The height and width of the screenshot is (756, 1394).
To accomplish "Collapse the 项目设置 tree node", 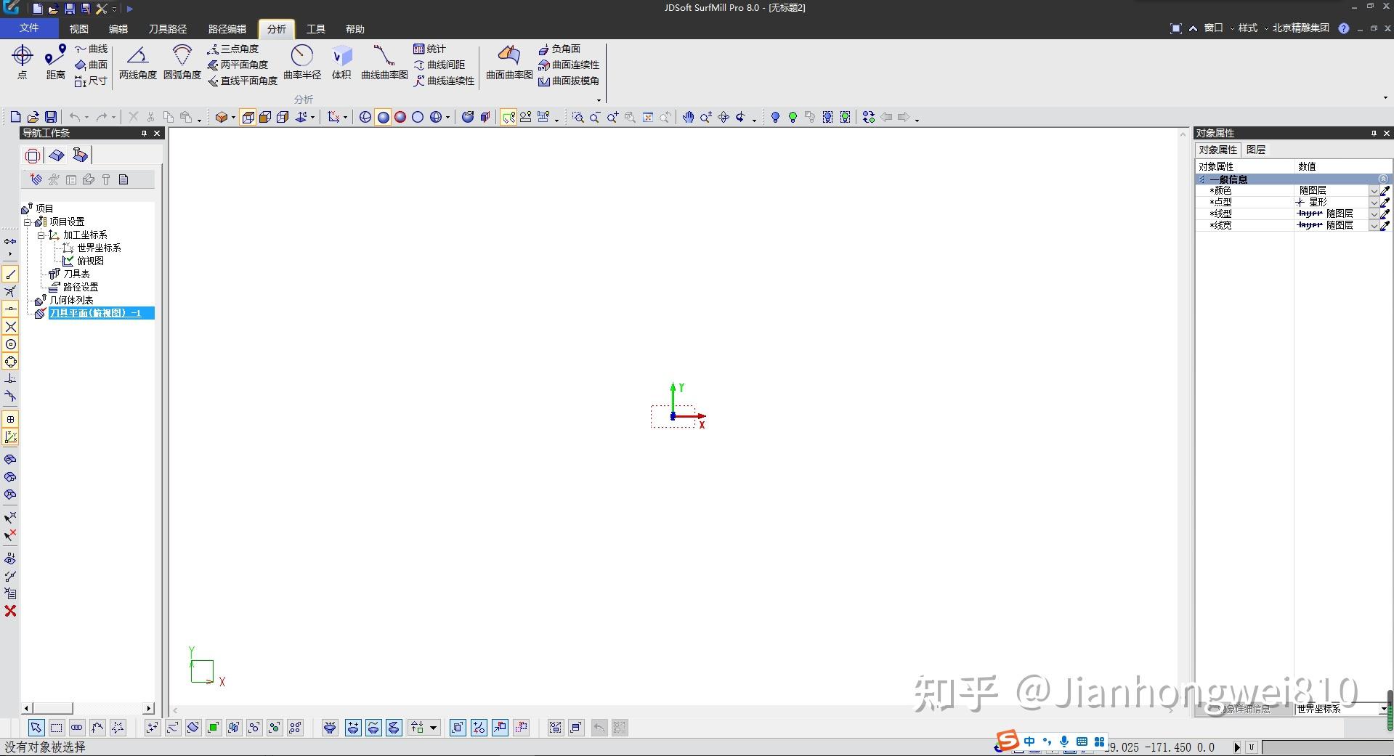I will pos(28,221).
